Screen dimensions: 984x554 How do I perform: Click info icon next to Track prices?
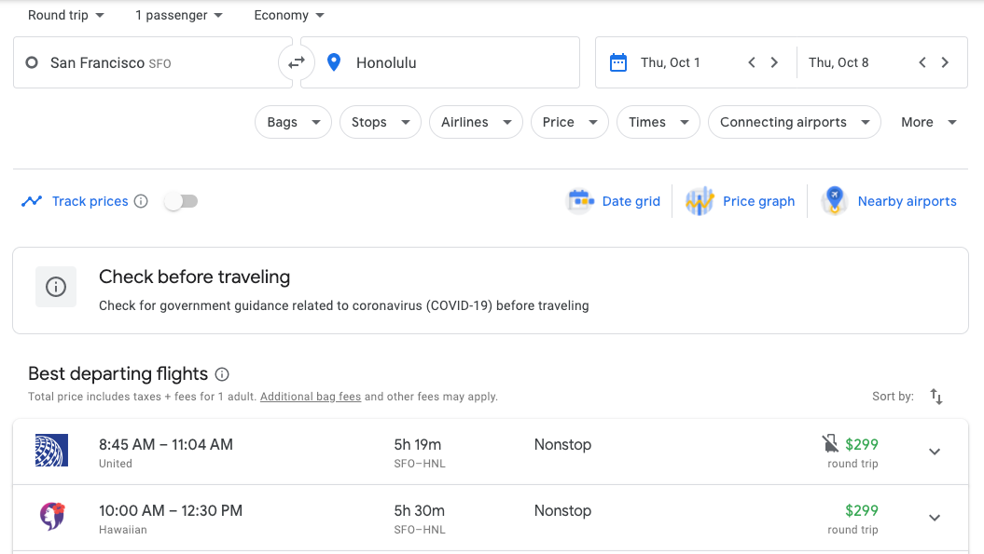(141, 201)
